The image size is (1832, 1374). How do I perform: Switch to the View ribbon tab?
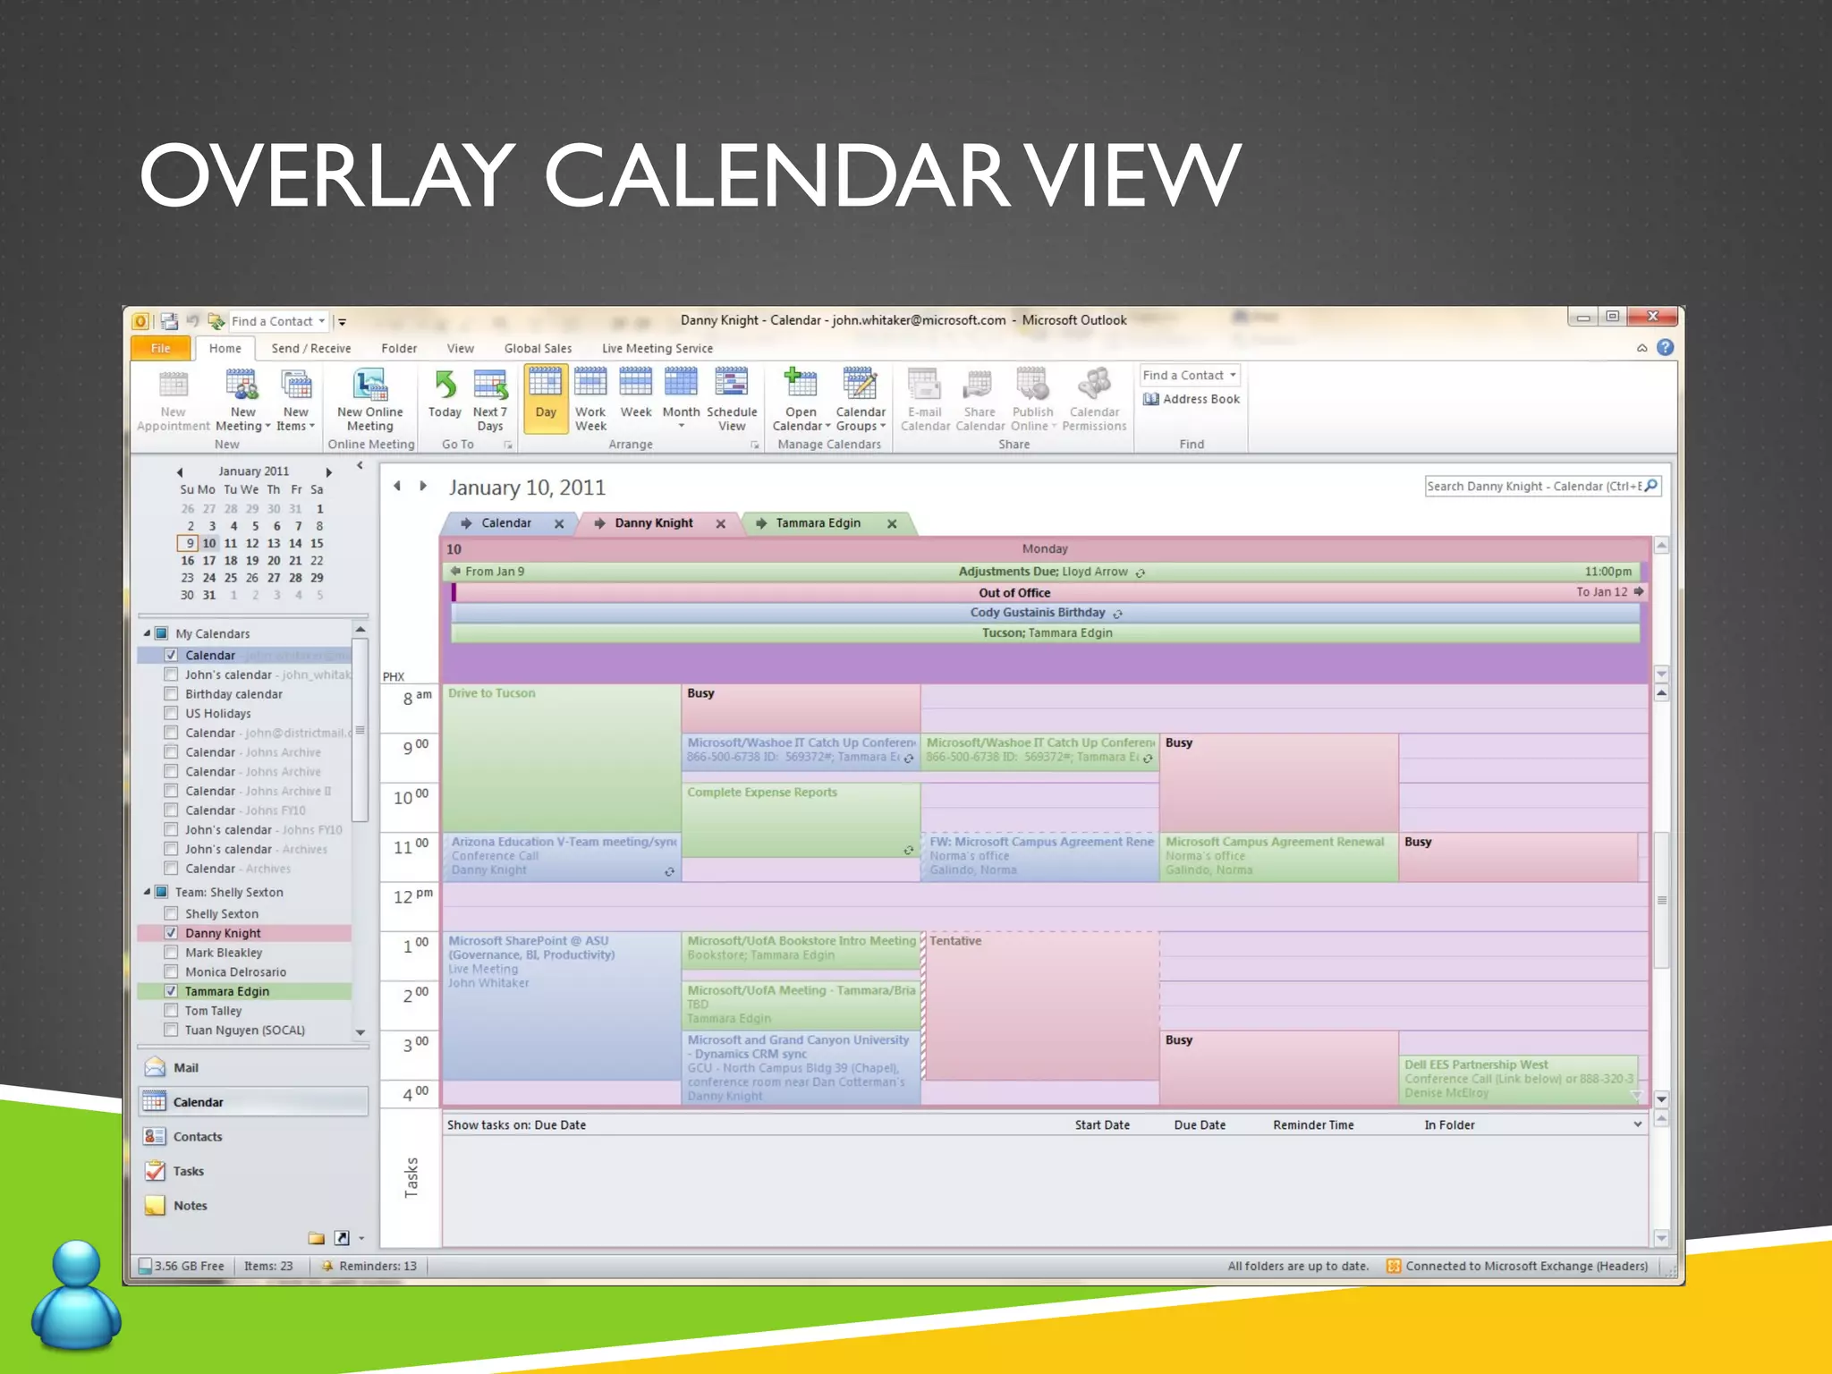(x=461, y=348)
